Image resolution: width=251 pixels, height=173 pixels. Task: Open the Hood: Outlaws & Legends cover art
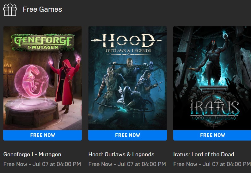coord(128,78)
